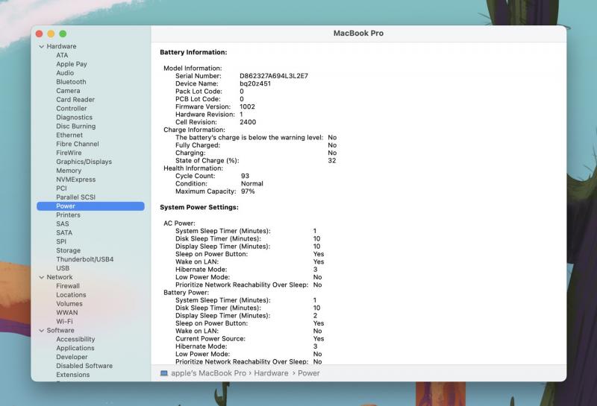
Task: Select Card Reader in the sidebar
Action: pyautogui.click(x=75, y=99)
